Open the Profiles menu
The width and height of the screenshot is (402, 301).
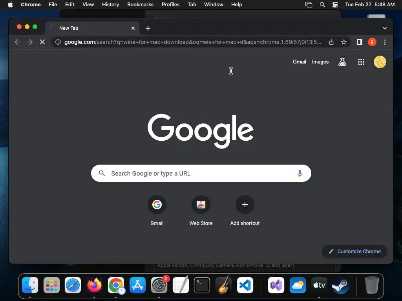click(170, 4)
